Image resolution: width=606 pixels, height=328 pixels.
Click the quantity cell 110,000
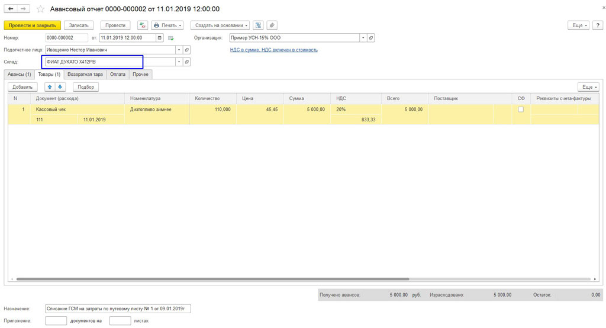click(x=212, y=110)
